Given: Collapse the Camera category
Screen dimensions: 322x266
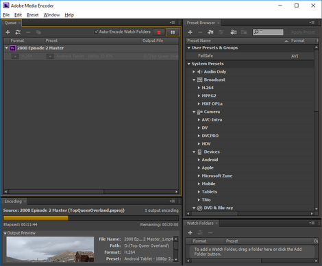Looking at the screenshot, I should [x=194, y=112].
